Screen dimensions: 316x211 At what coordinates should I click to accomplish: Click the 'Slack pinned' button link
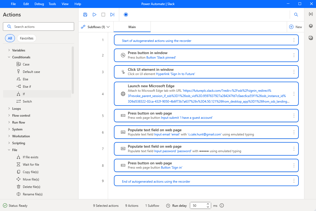click(x=161, y=58)
